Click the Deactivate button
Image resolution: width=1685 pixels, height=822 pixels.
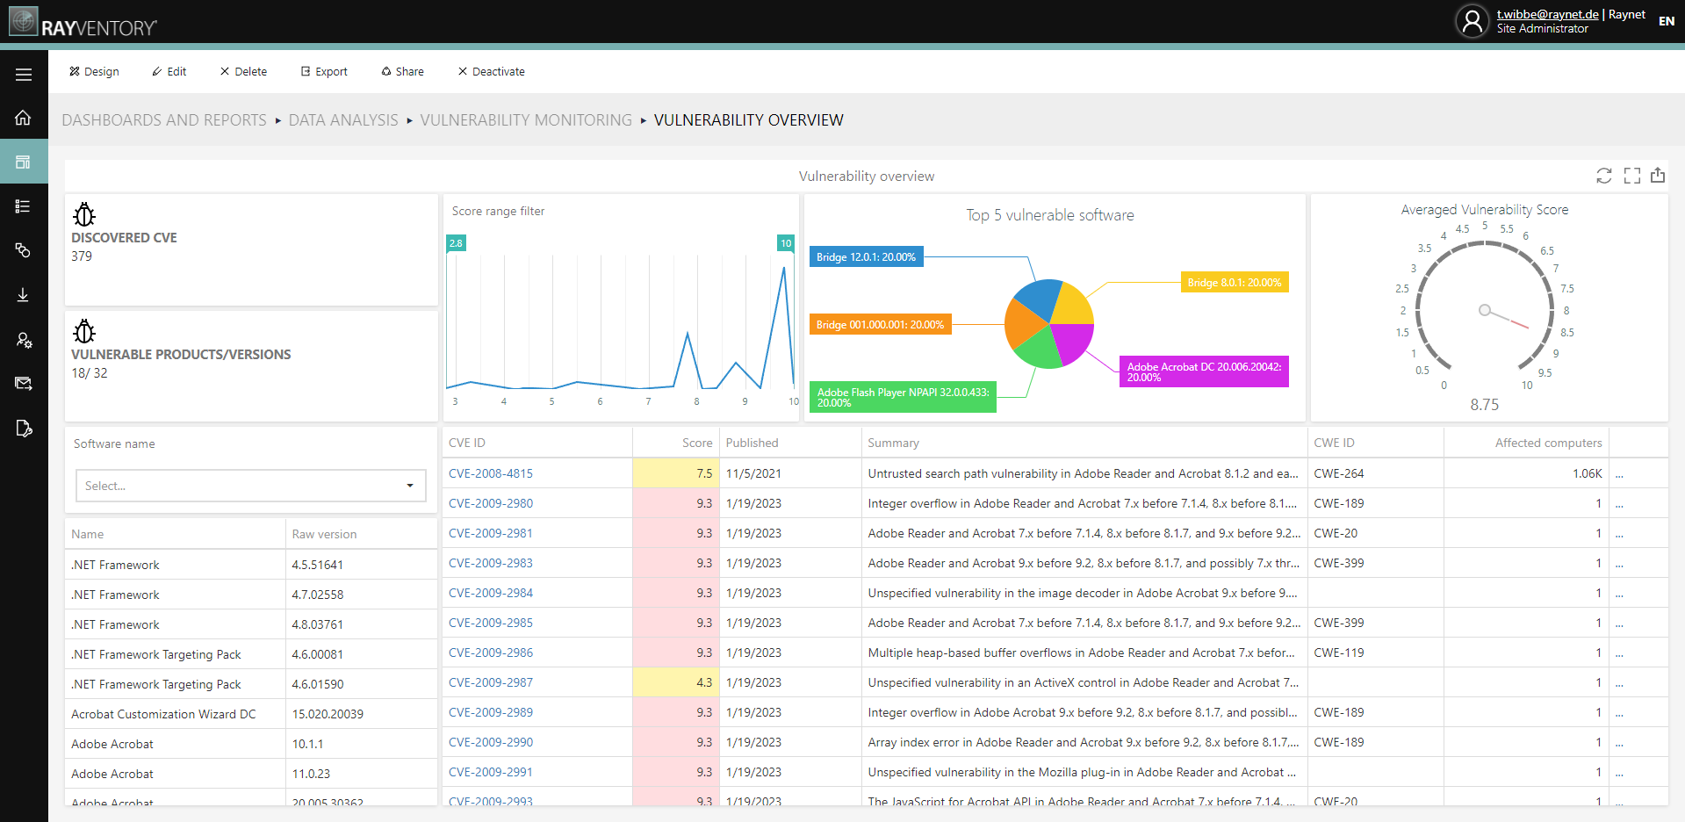point(491,71)
